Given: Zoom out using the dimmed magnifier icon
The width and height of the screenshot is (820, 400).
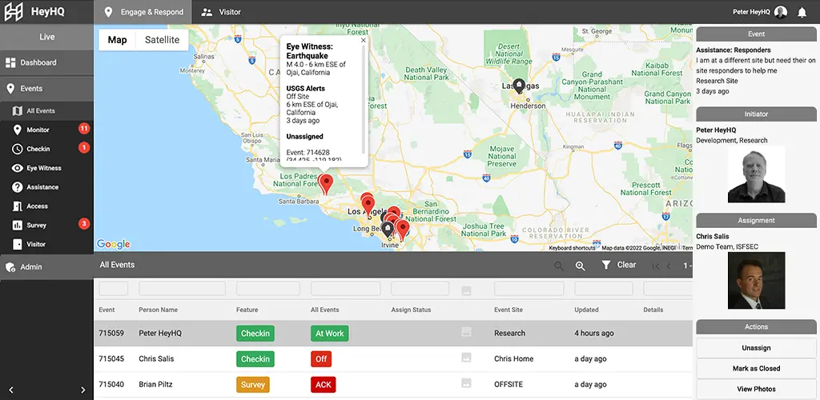Looking at the screenshot, I should pos(558,266).
